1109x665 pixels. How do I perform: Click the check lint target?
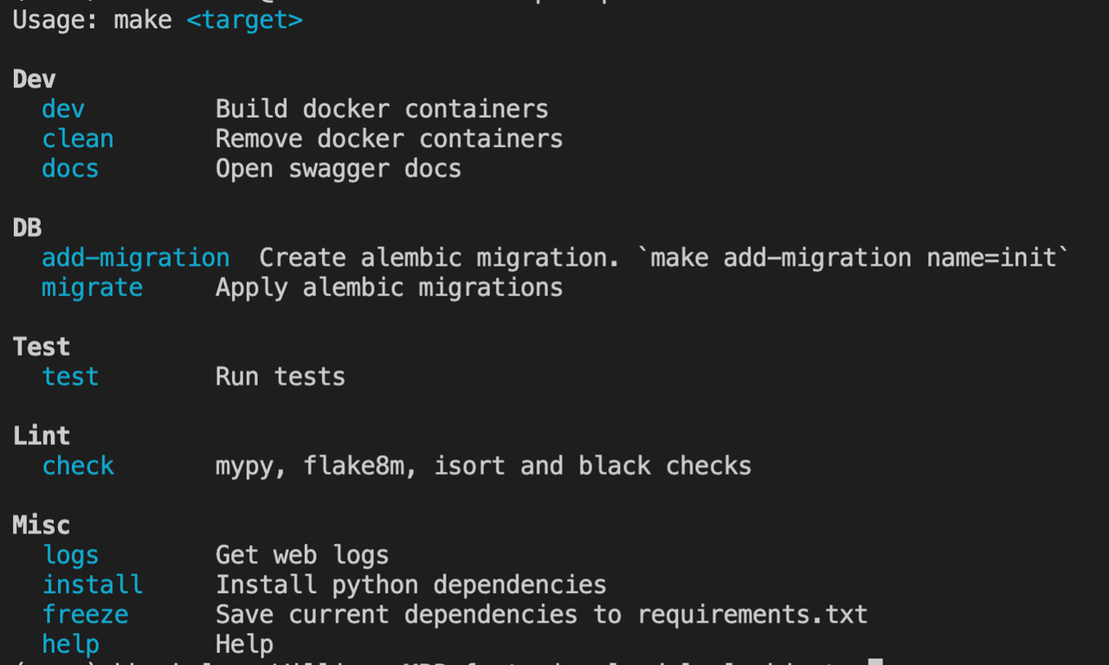click(78, 466)
